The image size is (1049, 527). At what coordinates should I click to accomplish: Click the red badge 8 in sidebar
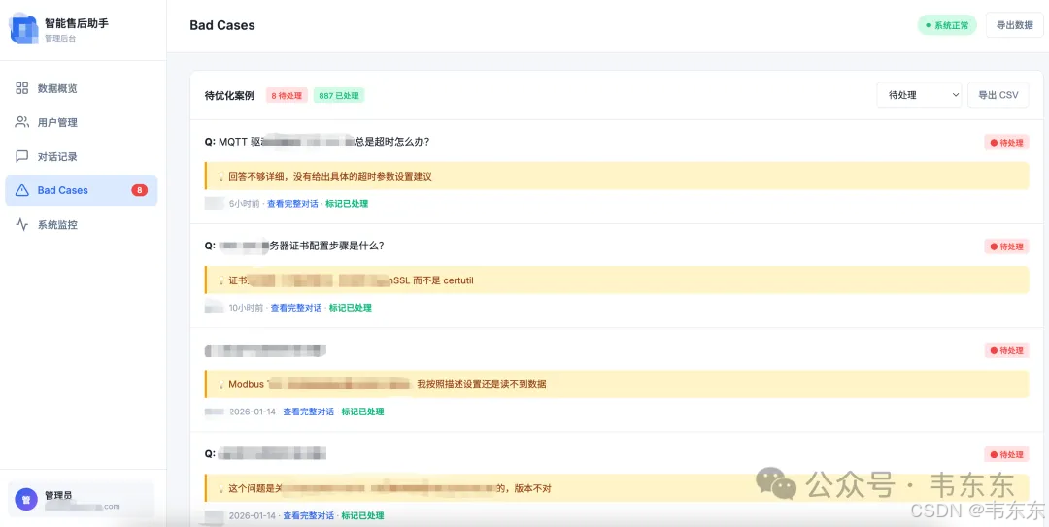tap(139, 190)
